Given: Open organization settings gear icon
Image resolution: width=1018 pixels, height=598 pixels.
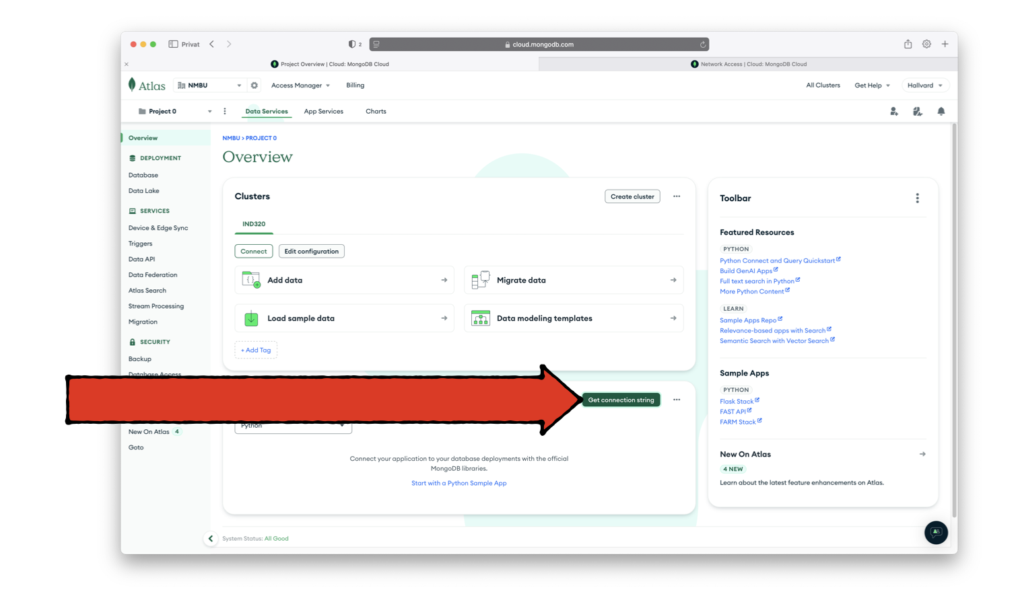Looking at the screenshot, I should tap(254, 85).
